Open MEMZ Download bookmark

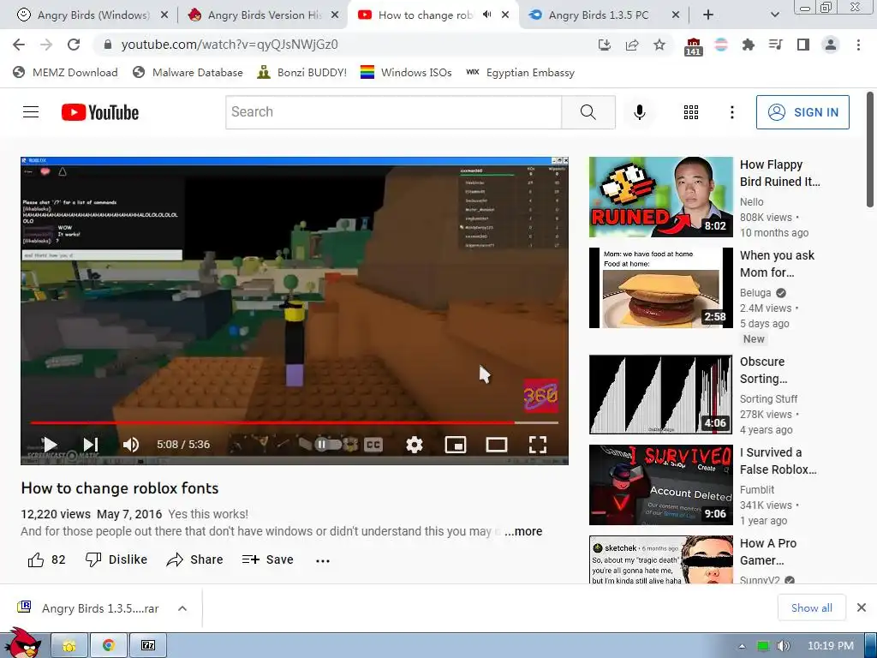[x=65, y=72]
